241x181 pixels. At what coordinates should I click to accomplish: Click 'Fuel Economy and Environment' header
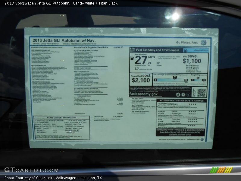pyautogui.click(x=158, y=50)
